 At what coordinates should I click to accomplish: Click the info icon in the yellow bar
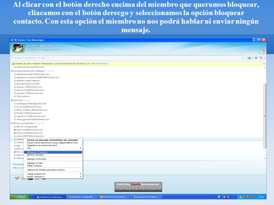pyautogui.click(x=13, y=63)
